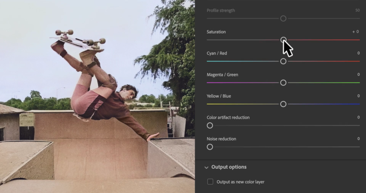This screenshot has height=193, width=366.
Task: Click the skateboarder preview image
Action: pos(97,96)
